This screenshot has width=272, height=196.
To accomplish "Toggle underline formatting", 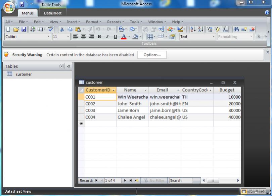I will pyautogui.click(x=116, y=37).
